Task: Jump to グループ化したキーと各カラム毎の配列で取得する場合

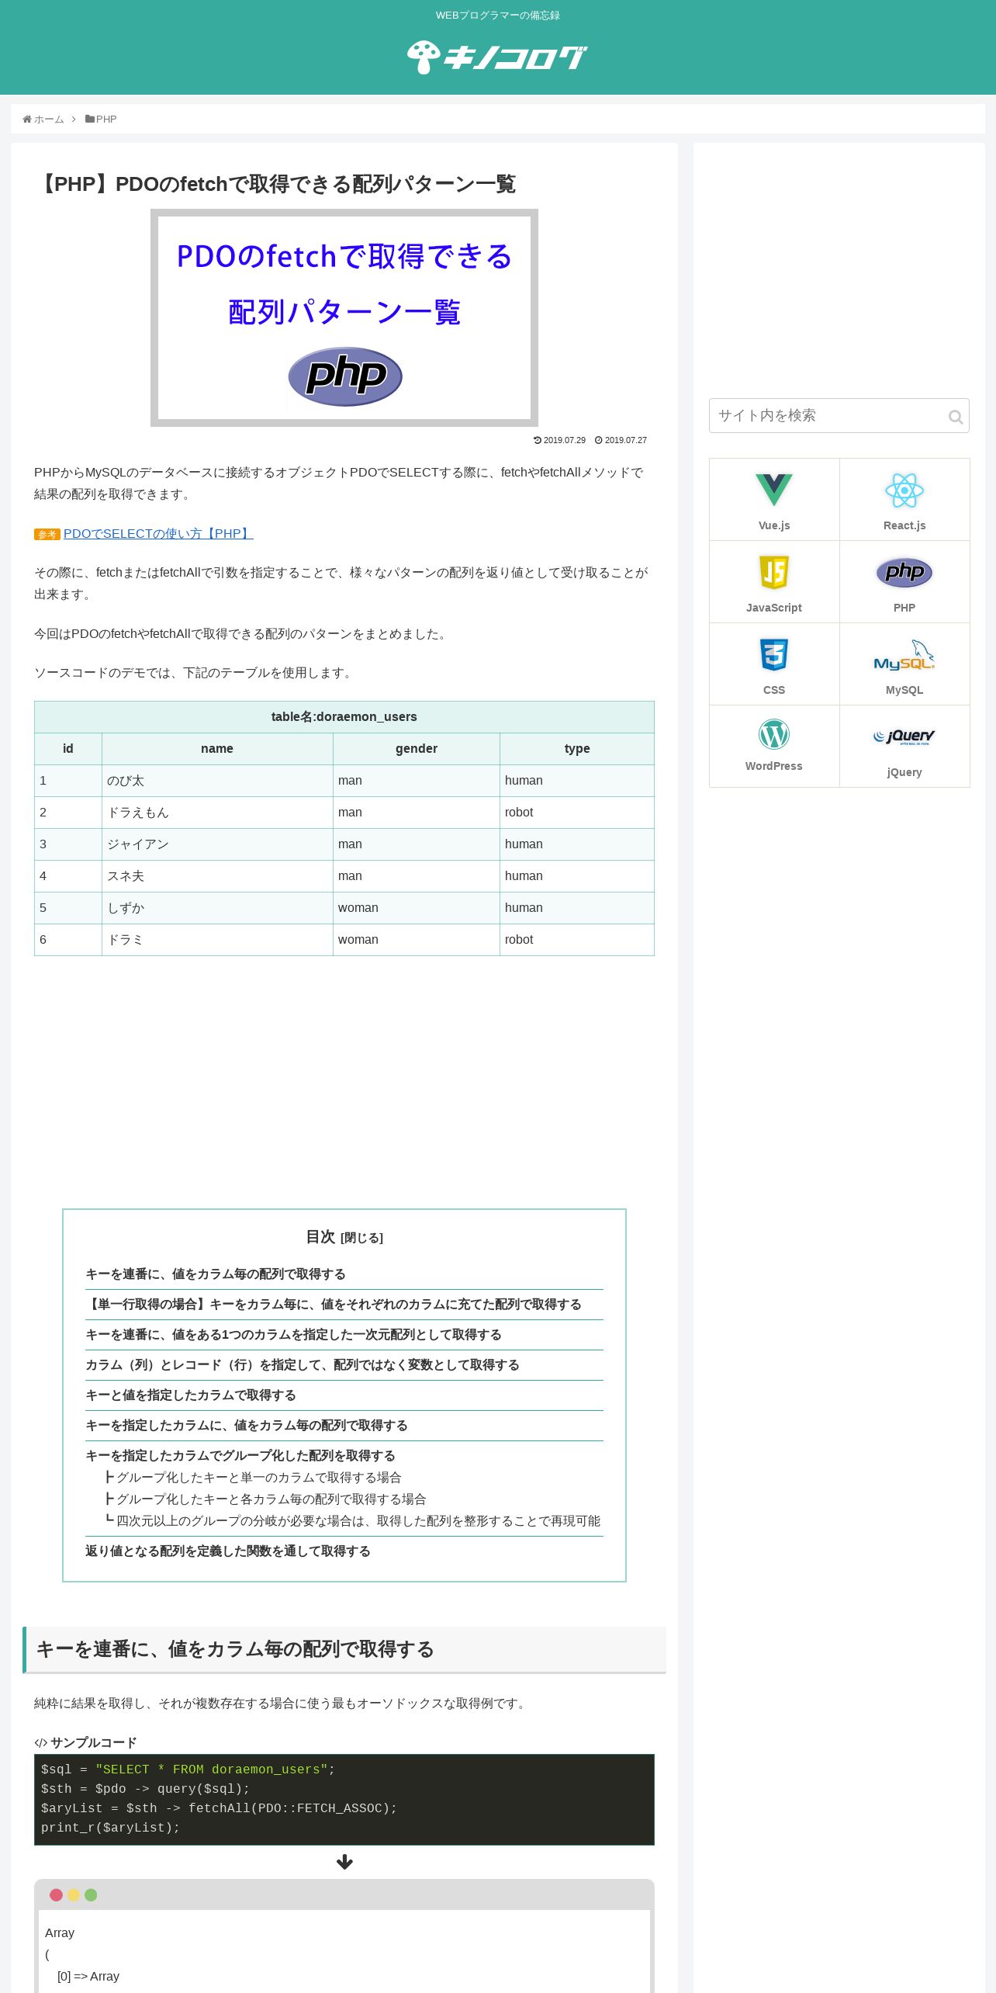Action: click(x=271, y=1499)
